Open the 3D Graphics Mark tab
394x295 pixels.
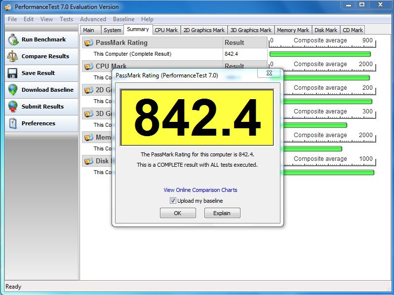(251, 30)
